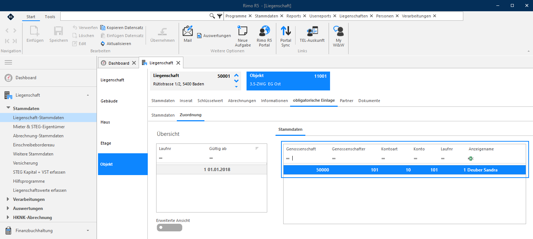Select the Haus navigation level
Viewport: 533px width, 239px height.
[123, 122]
